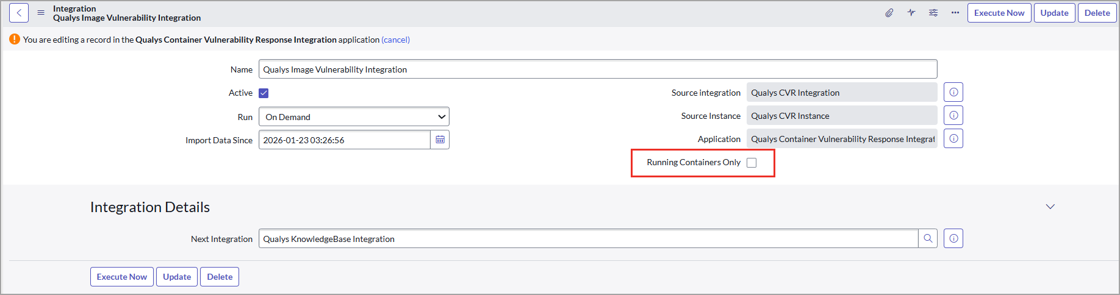Screen dimensions: 1120x295
Task: Collapse the Integration Details section chevron
Action: click(1050, 207)
